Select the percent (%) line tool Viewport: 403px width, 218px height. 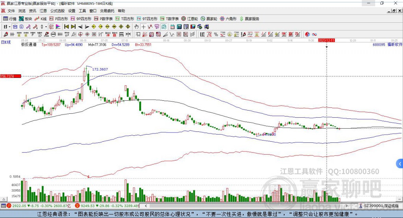tap(216, 35)
